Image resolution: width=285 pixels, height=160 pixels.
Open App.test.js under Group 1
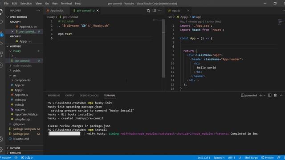[26, 27]
